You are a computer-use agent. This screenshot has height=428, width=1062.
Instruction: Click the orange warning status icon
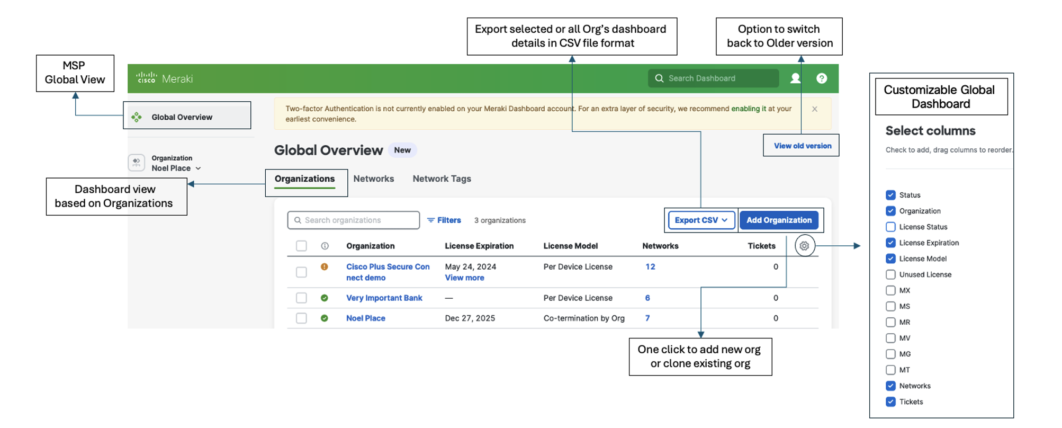325,267
